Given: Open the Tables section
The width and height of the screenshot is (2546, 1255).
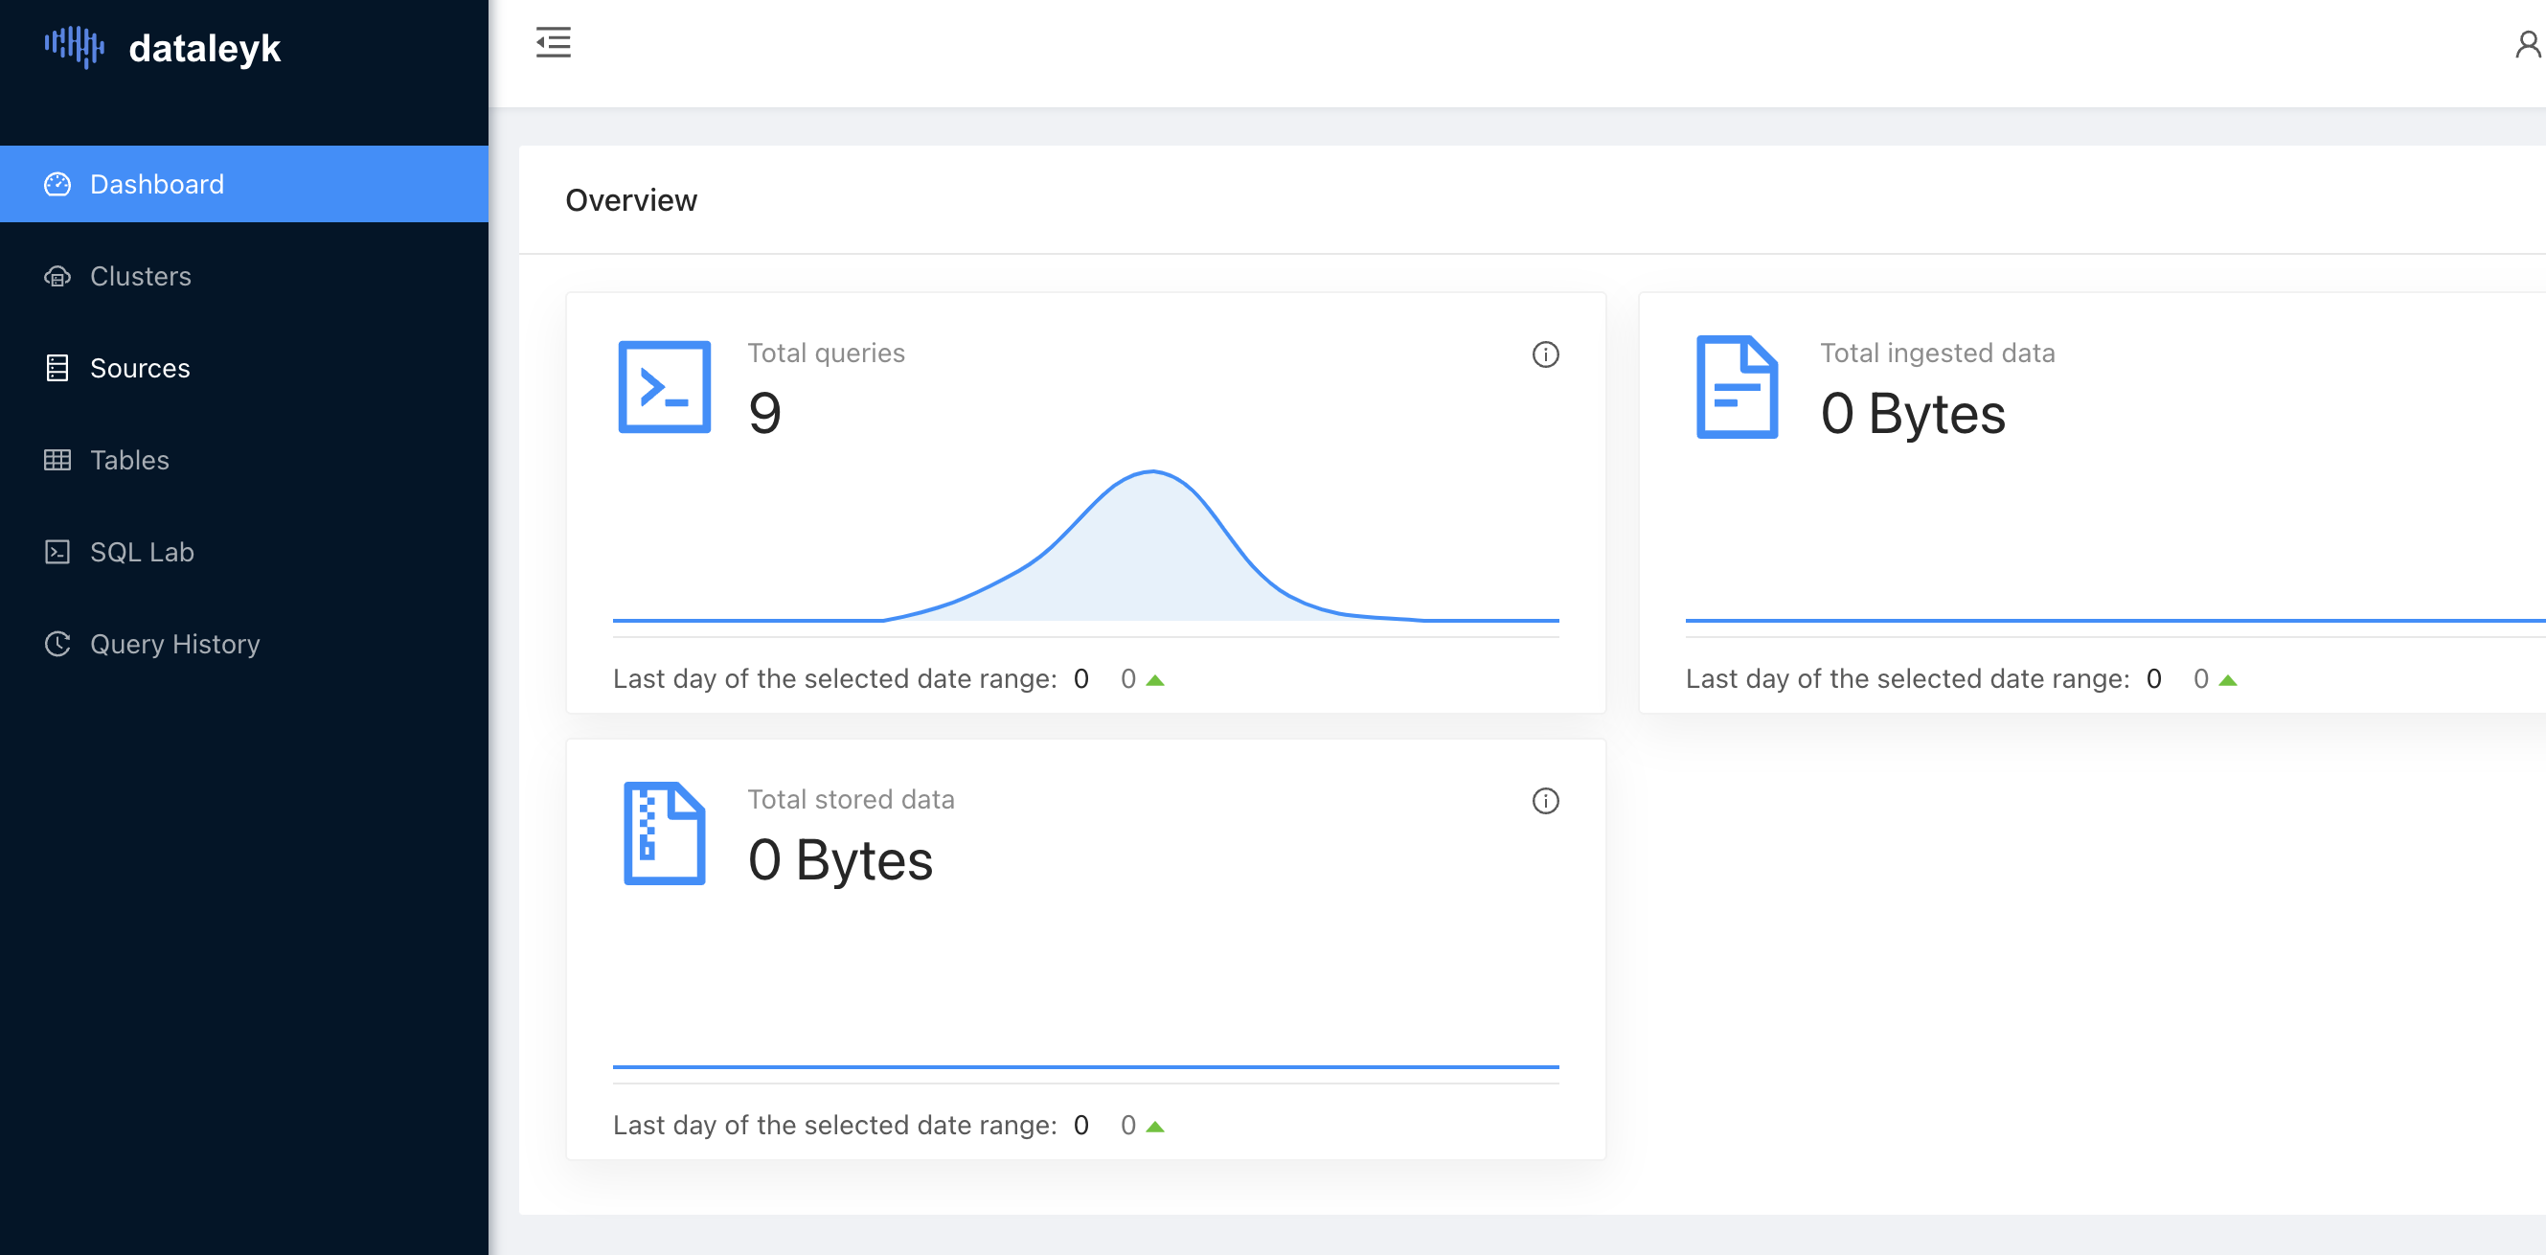Looking at the screenshot, I should pos(129,461).
